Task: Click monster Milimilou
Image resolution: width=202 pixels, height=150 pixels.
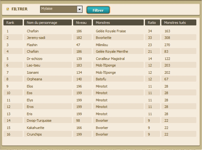Action: point(102,45)
